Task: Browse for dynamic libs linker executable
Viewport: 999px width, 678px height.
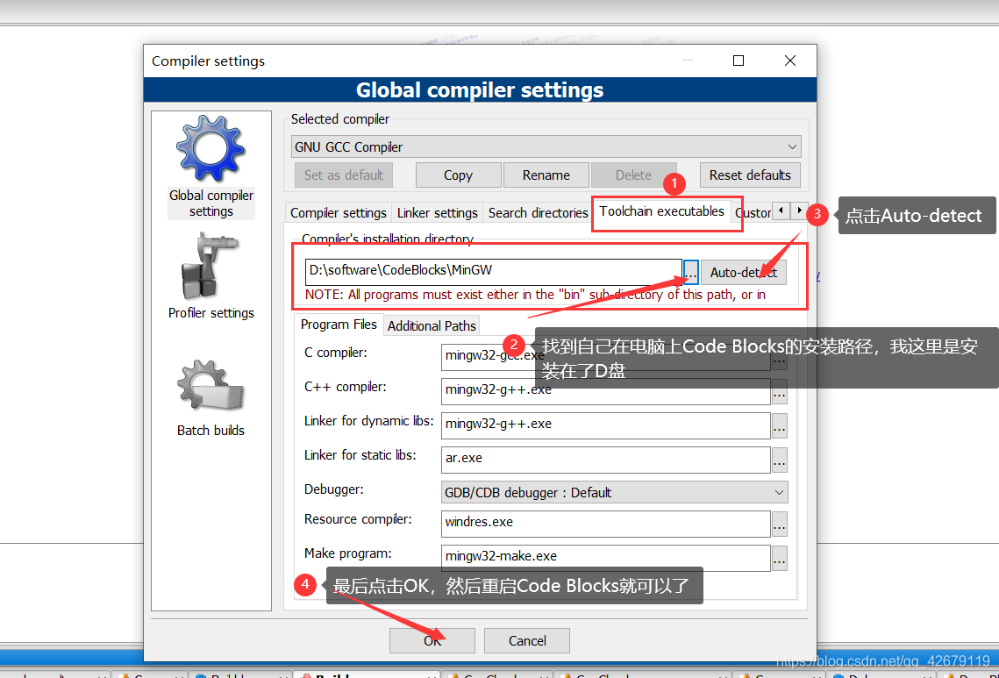Action: [x=779, y=426]
